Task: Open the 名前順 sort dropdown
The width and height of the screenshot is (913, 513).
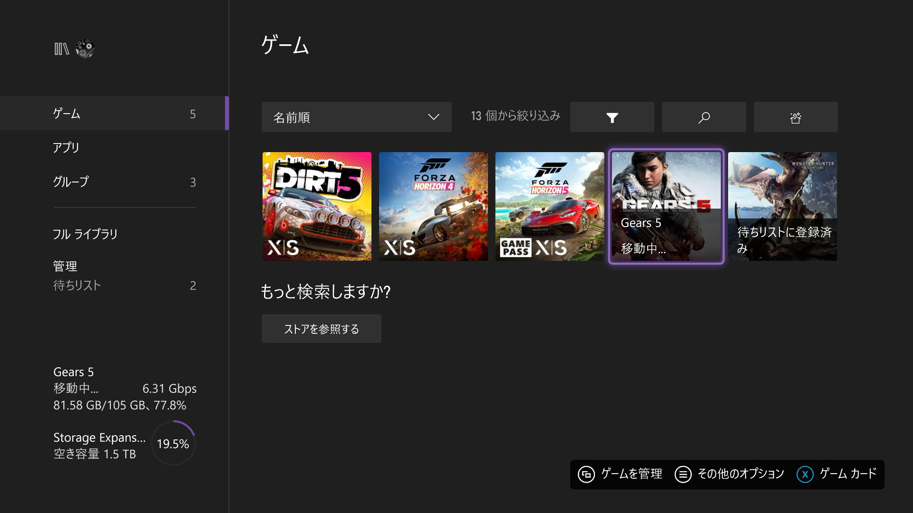Action: point(357,117)
